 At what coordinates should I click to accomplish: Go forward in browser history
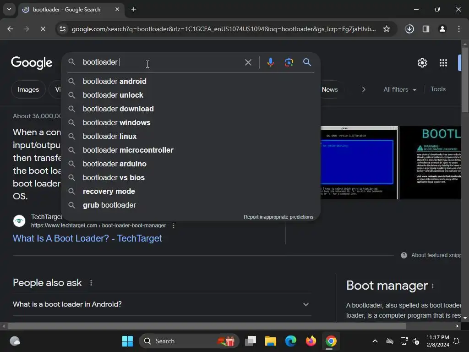pos(27,29)
